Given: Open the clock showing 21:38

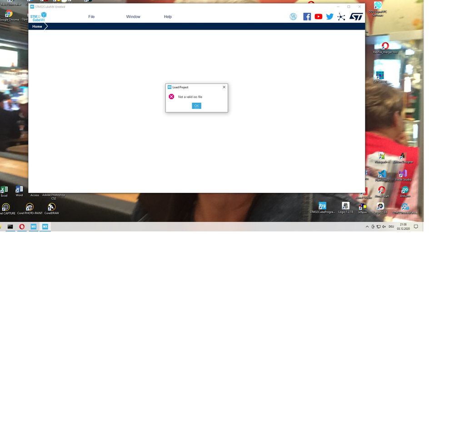Looking at the screenshot, I should click(403, 226).
